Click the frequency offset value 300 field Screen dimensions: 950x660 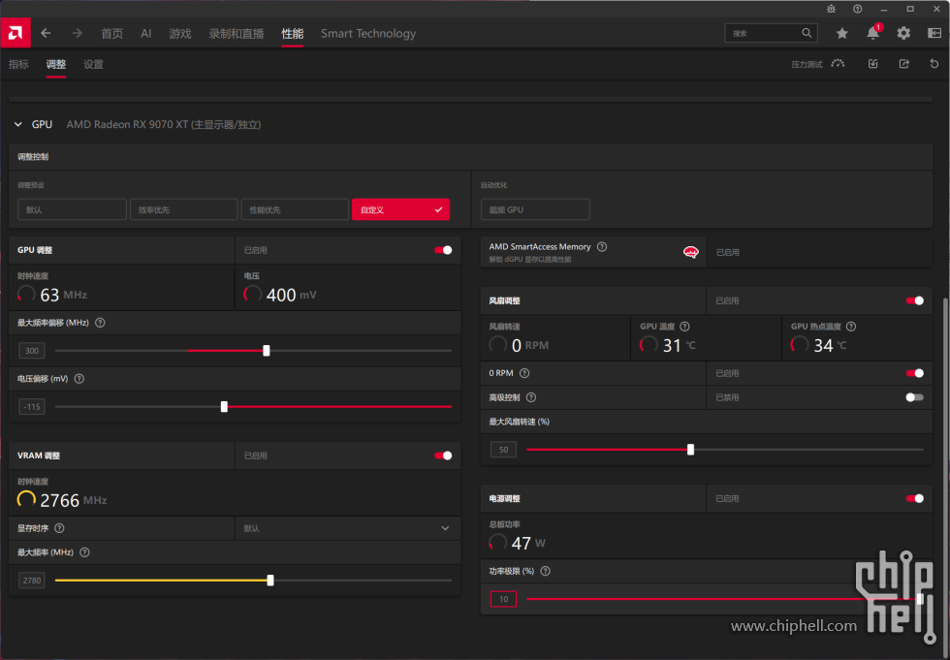31,351
